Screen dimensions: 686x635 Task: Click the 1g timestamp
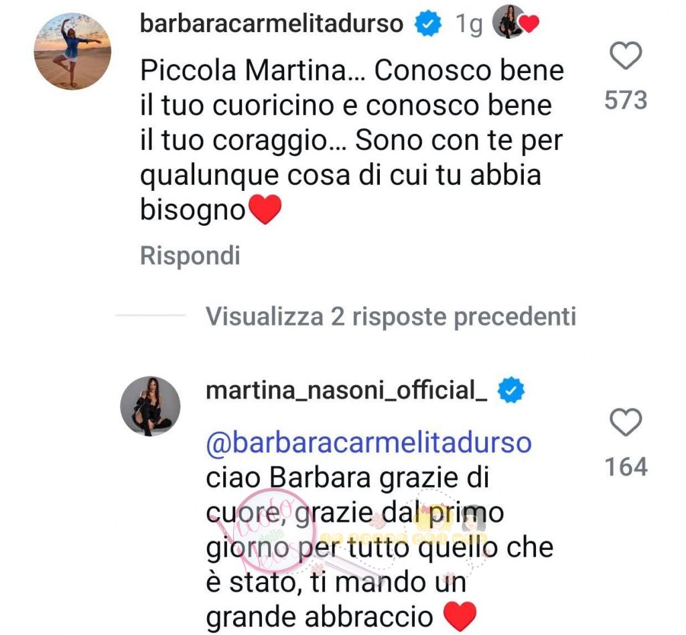point(470,25)
